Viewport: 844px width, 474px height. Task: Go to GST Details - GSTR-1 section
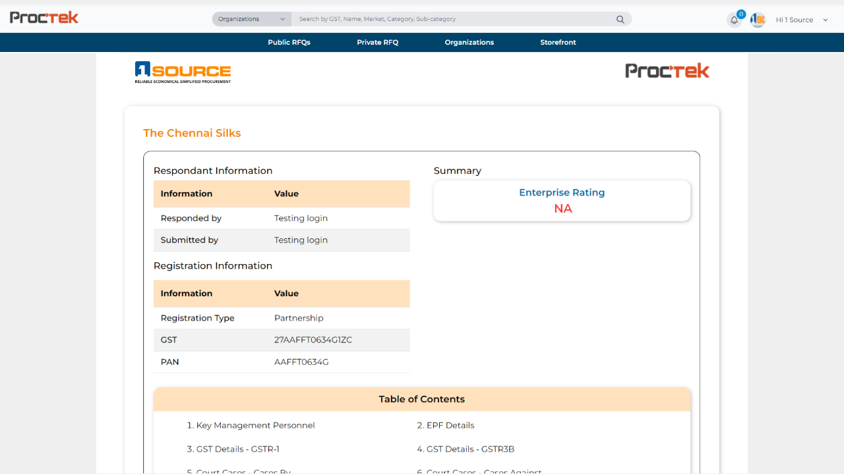(233, 449)
